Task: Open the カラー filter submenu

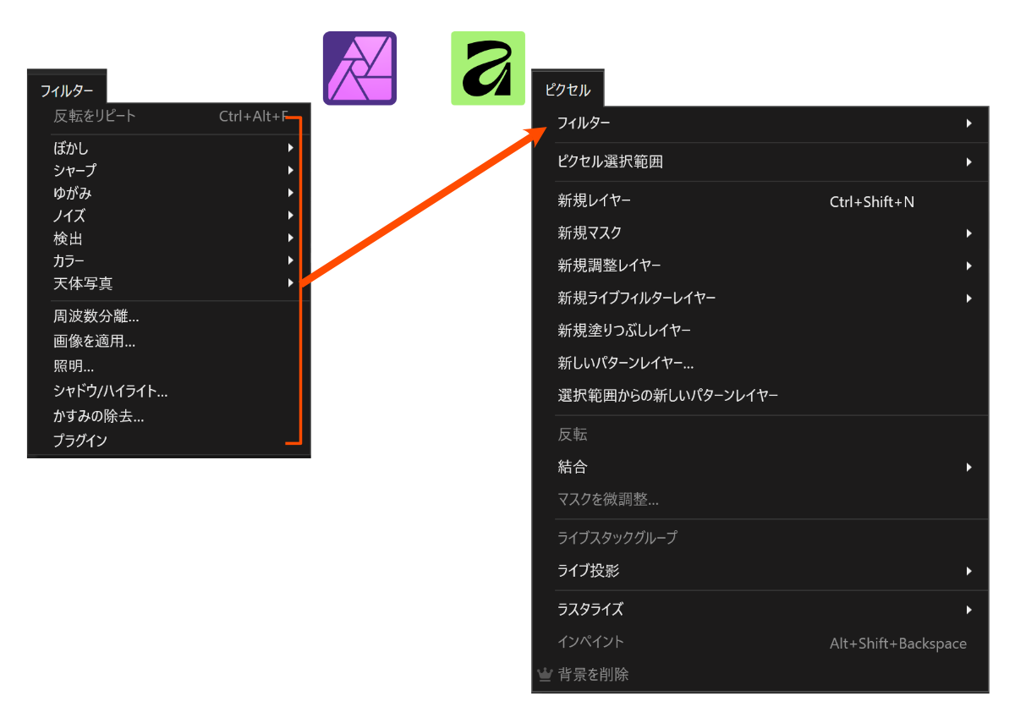Action: pos(291,260)
